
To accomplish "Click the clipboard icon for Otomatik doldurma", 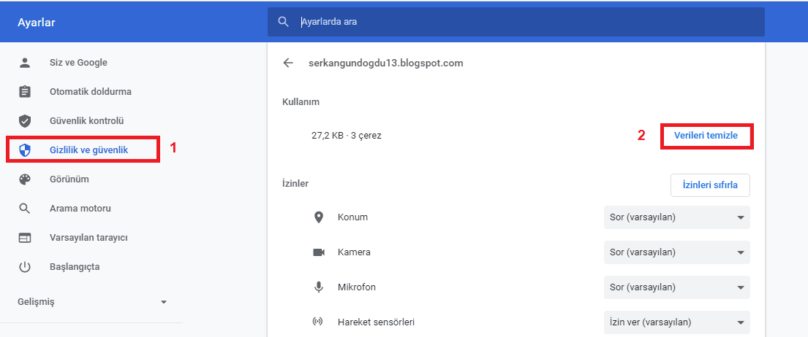I will (25, 92).
